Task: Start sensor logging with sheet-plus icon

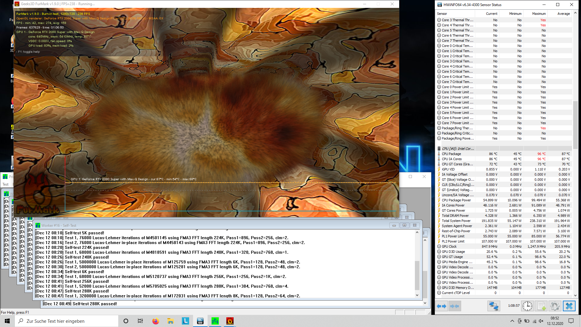Action: 541,306
